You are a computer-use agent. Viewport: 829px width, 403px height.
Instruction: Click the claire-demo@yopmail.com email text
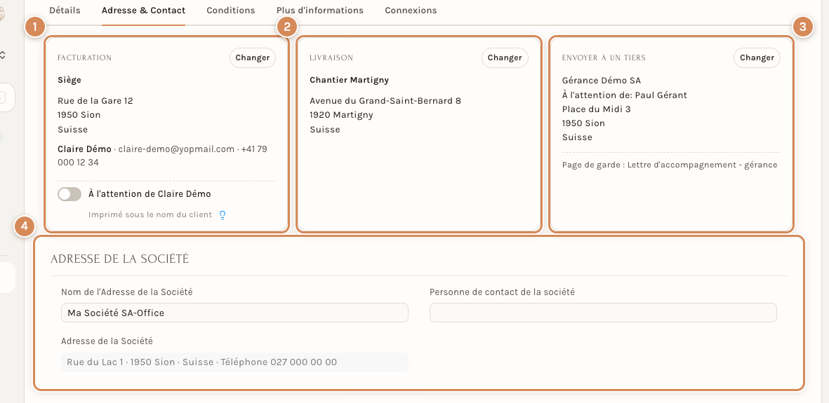tap(176, 149)
